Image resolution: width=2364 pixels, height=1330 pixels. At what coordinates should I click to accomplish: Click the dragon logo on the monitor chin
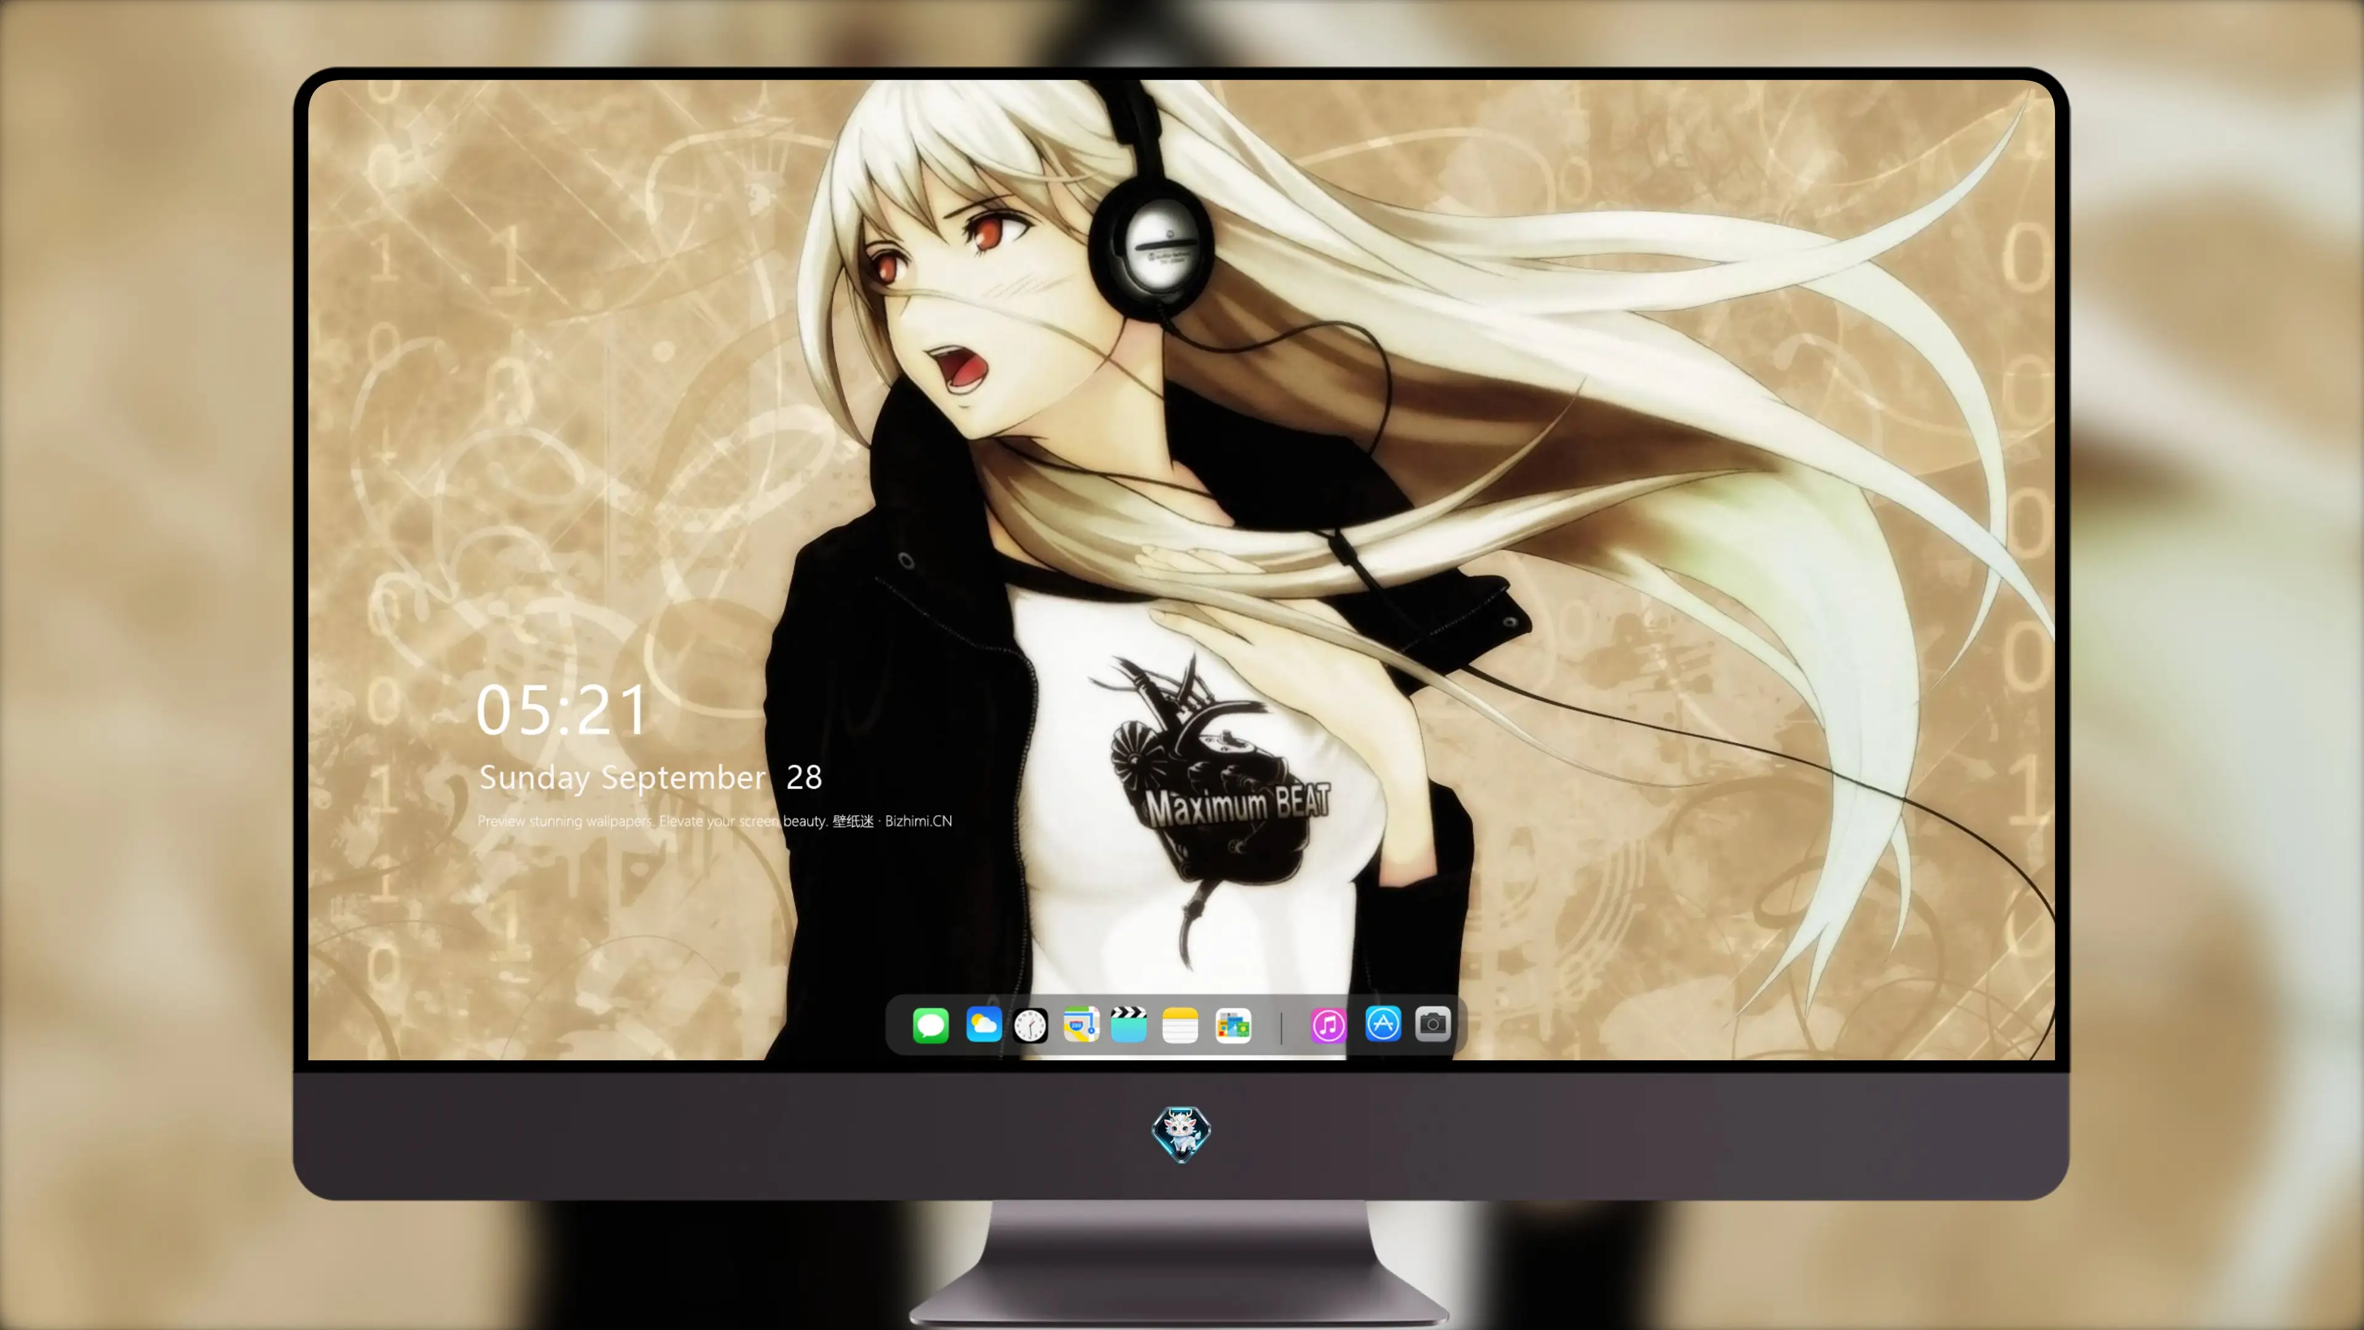click(1181, 1134)
